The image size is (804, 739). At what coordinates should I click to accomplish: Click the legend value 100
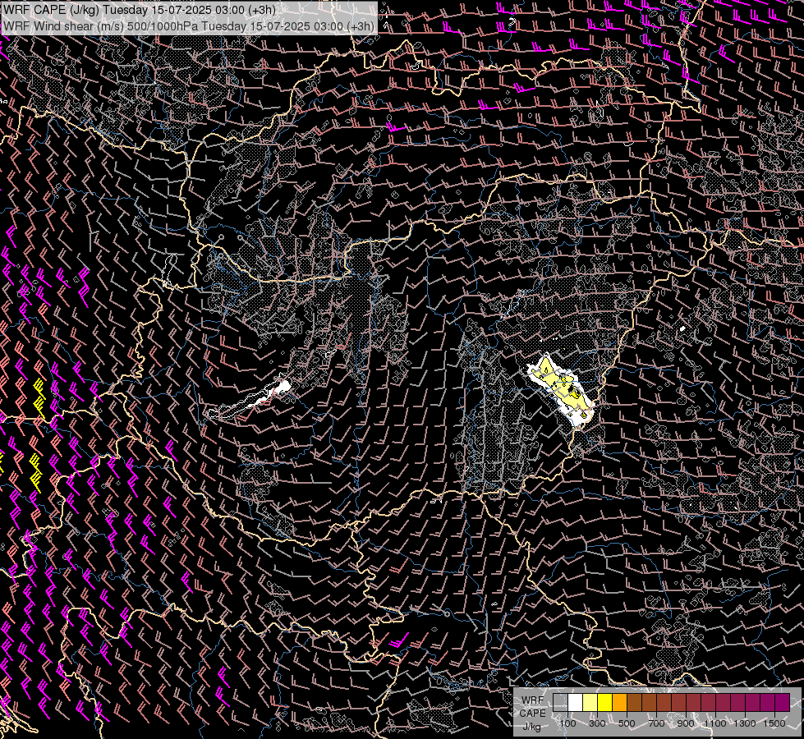pos(567,723)
